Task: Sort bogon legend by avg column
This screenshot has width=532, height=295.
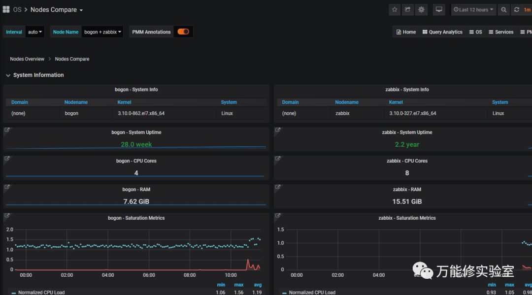Action: click(258, 285)
